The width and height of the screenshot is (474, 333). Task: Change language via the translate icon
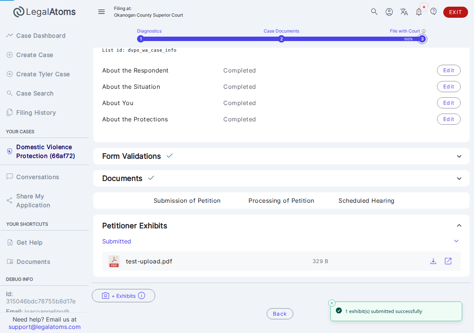[404, 12]
